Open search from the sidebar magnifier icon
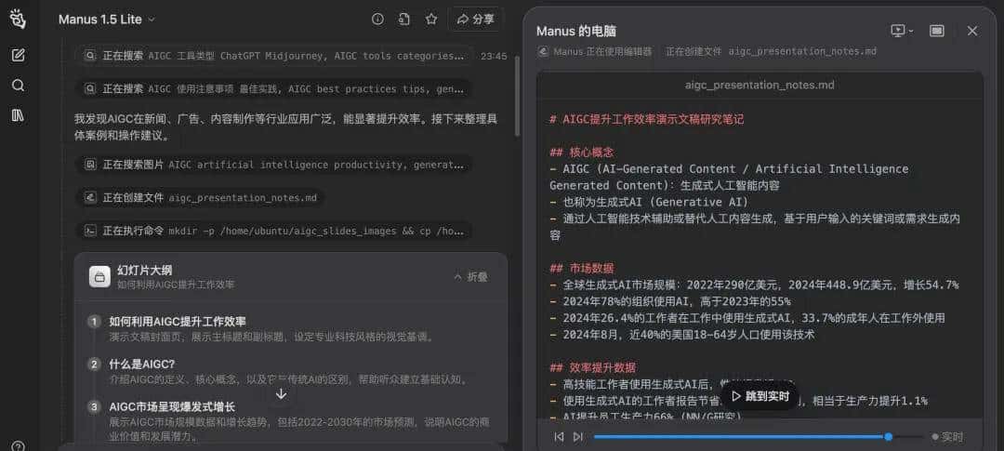Screen dimensions: 1004x451 [18, 86]
